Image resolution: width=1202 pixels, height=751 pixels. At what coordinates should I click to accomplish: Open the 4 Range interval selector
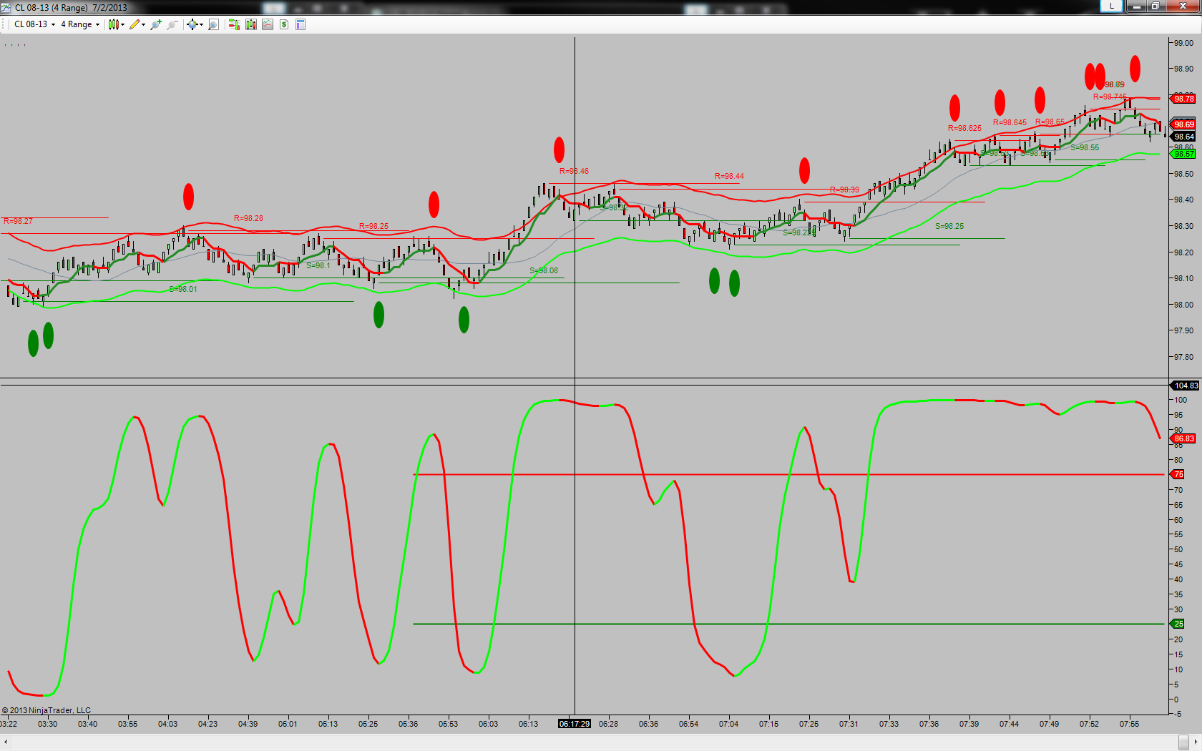80,24
